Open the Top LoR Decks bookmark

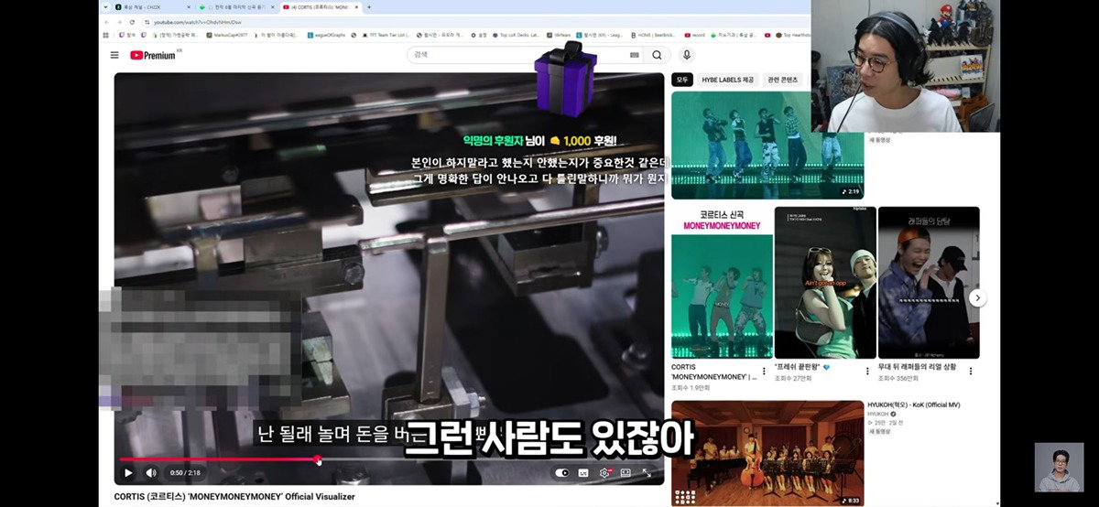[x=517, y=35]
